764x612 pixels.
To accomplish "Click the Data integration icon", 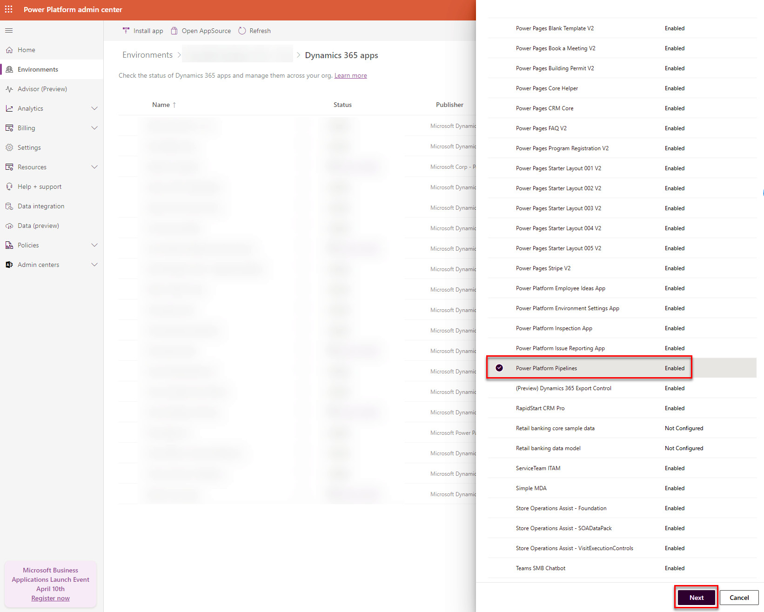I will tap(9, 206).
